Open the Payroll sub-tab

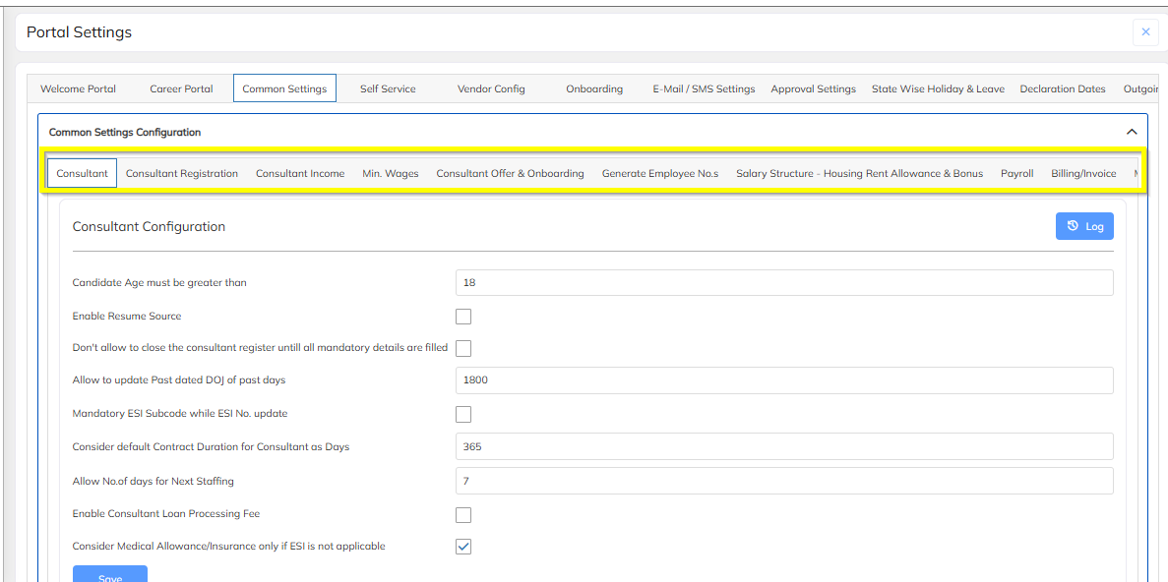[x=1016, y=173]
